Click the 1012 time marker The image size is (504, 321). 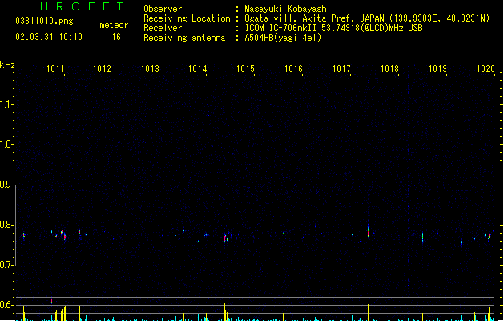tap(102, 69)
